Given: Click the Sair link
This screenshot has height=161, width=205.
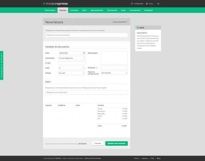Looking at the screenshot, I should (158, 4).
